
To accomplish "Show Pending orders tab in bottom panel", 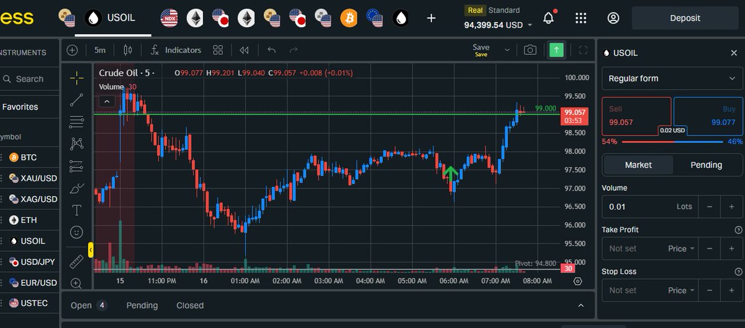I will tap(142, 306).
